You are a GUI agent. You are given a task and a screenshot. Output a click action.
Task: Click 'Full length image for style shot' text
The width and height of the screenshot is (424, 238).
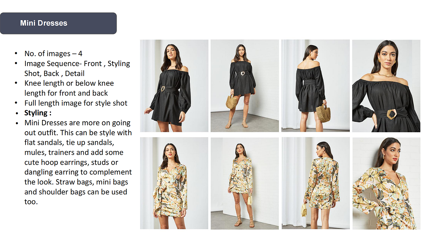[76, 103]
